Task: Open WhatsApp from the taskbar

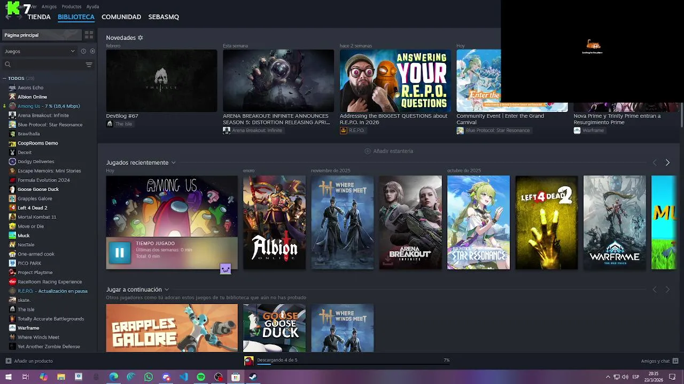Action: pos(149,377)
